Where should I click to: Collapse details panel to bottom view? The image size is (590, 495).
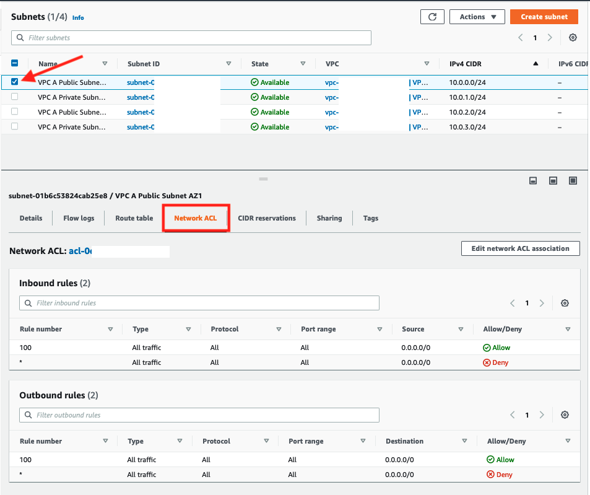pos(532,180)
